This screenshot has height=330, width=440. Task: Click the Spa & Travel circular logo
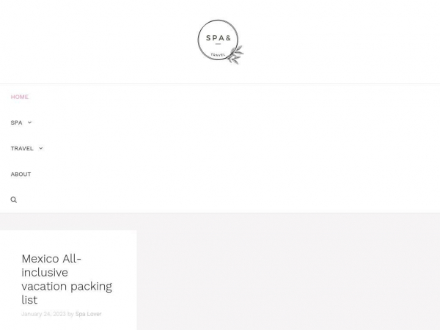(220, 42)
